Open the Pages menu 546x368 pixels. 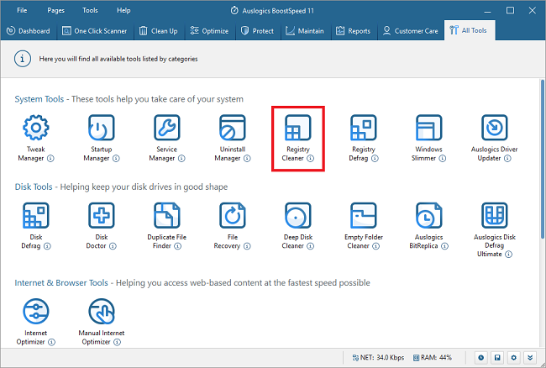pos(55,10)
